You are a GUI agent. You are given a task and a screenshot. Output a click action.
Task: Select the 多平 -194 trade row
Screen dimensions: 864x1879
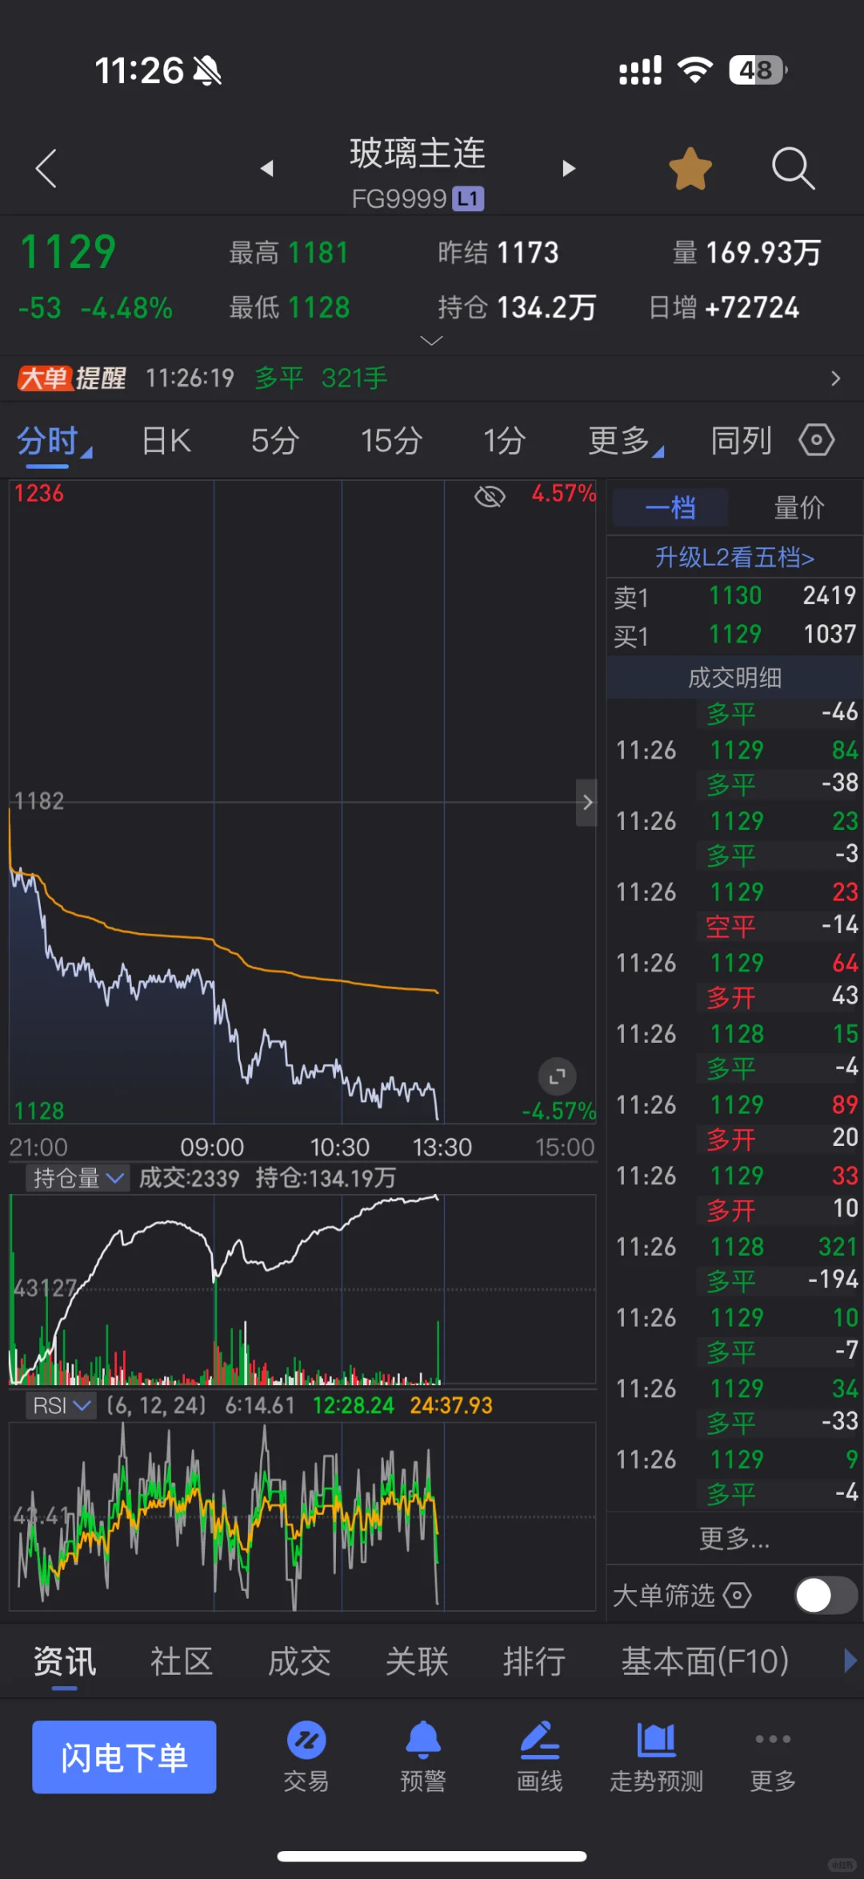pyautogui.click(x=781, y=1280)
